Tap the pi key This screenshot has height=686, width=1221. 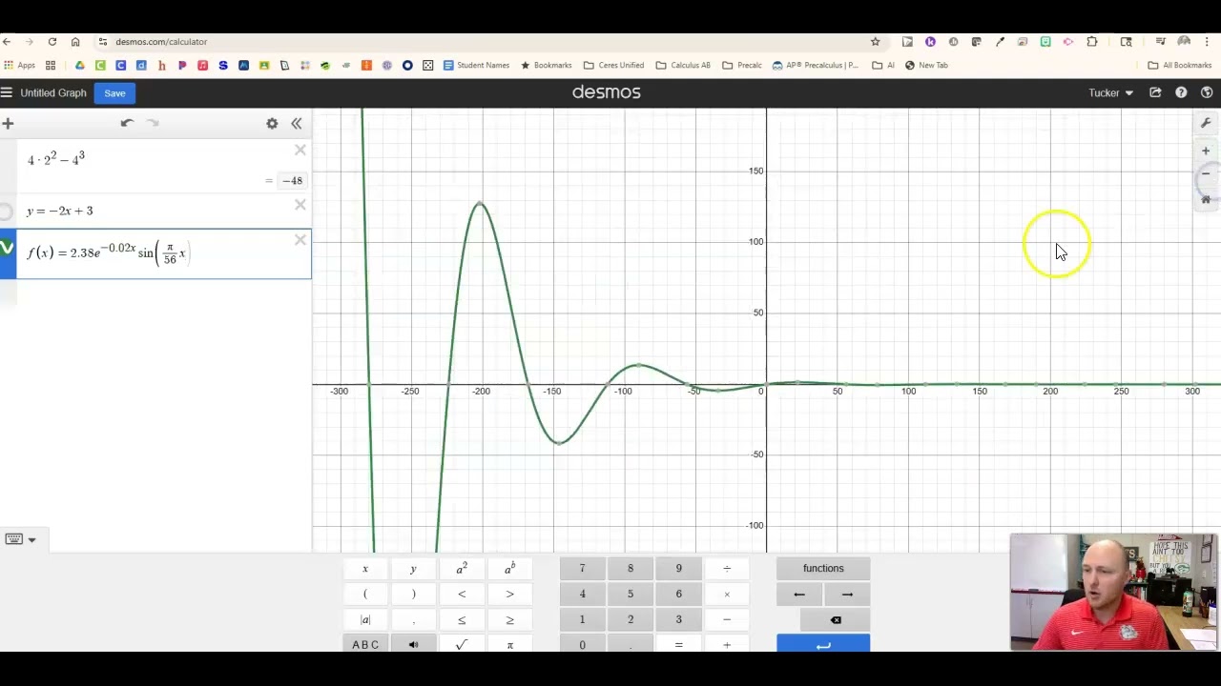point(509,645)
